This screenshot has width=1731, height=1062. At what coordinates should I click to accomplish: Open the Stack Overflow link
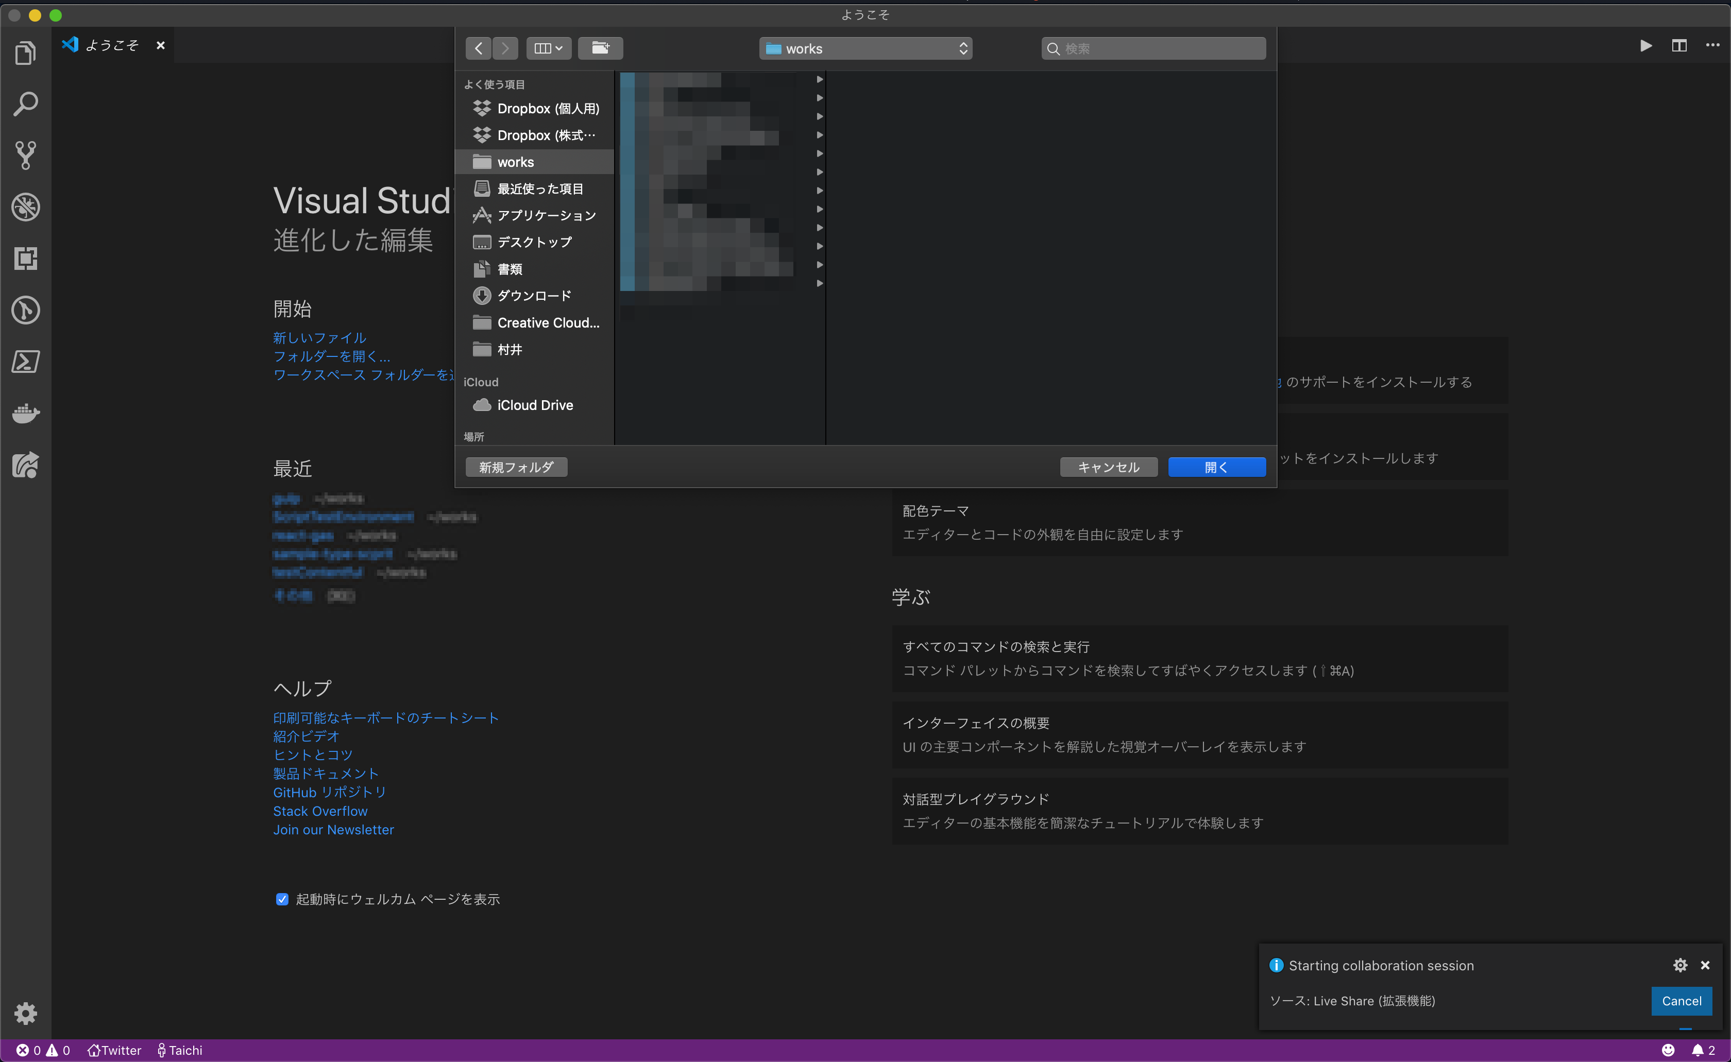coord(320,811)
